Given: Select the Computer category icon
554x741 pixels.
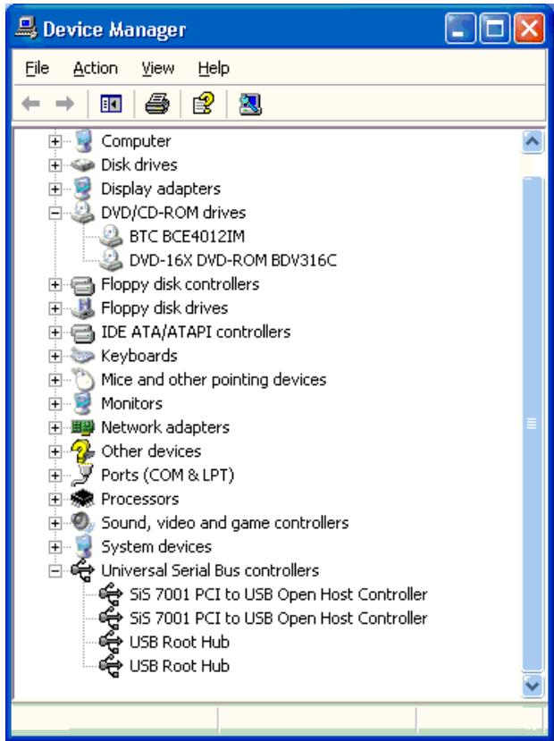Looking at the screenshot, I should click(83, 141).
